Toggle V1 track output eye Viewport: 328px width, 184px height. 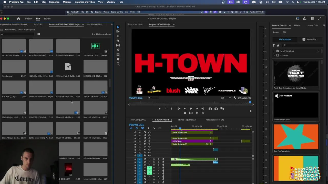point(149,155)
